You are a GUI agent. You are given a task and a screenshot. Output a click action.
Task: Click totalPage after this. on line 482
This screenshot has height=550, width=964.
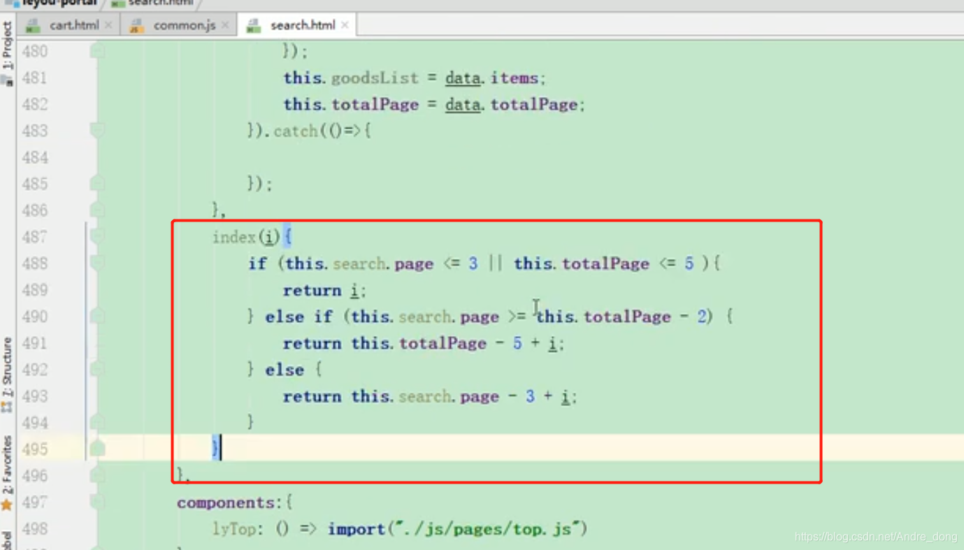(x=375, y=104)
